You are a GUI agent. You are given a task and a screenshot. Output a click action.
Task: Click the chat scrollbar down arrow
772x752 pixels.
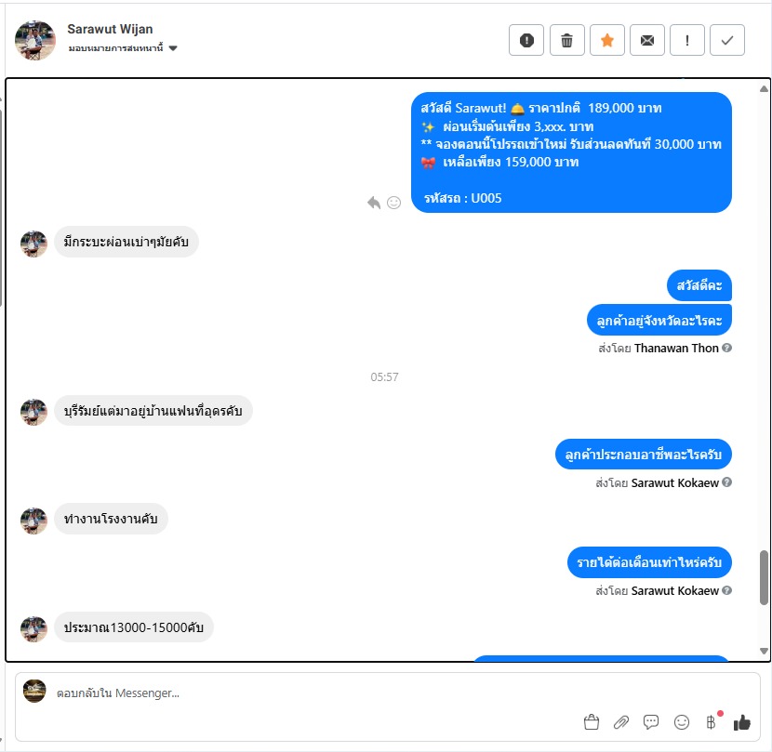tap(765, 651)
